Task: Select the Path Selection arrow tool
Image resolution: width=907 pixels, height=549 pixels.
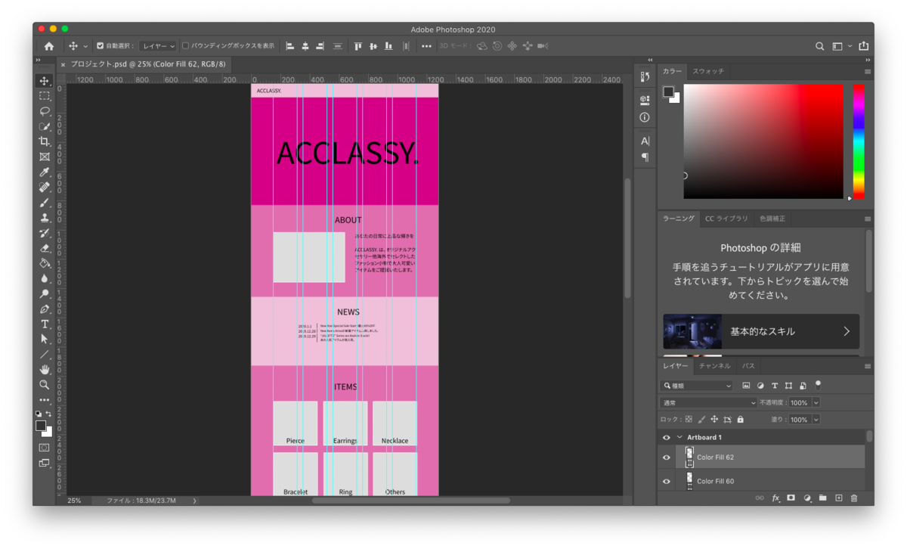Action: (x=45, y=339)
